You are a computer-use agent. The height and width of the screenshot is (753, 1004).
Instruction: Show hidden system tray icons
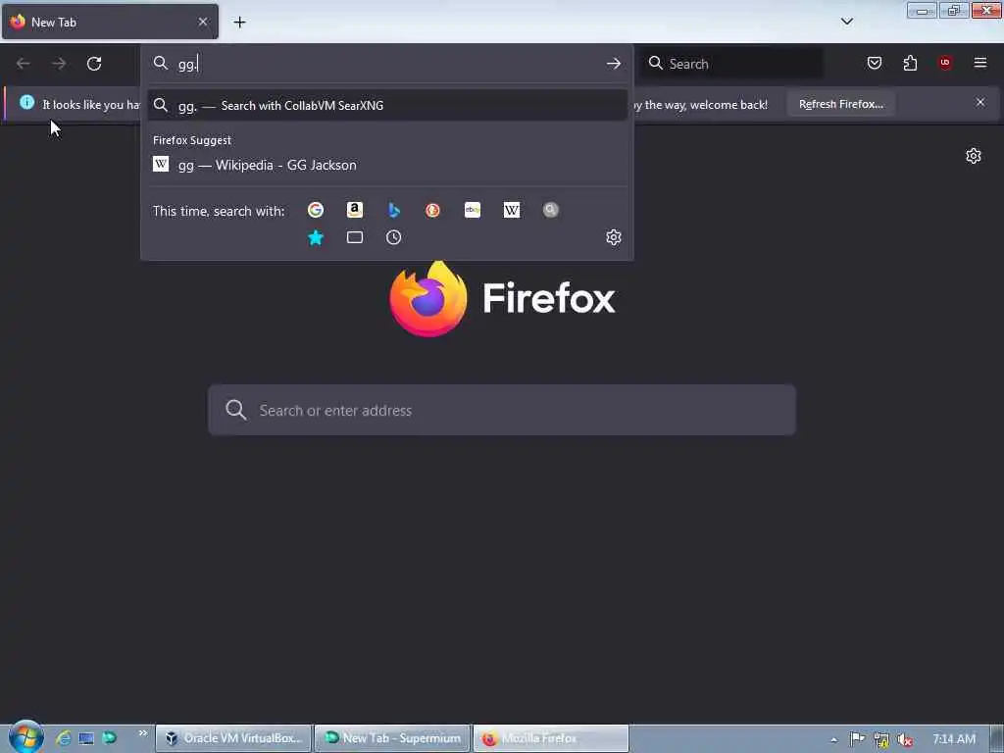click(x=833, y=739)
